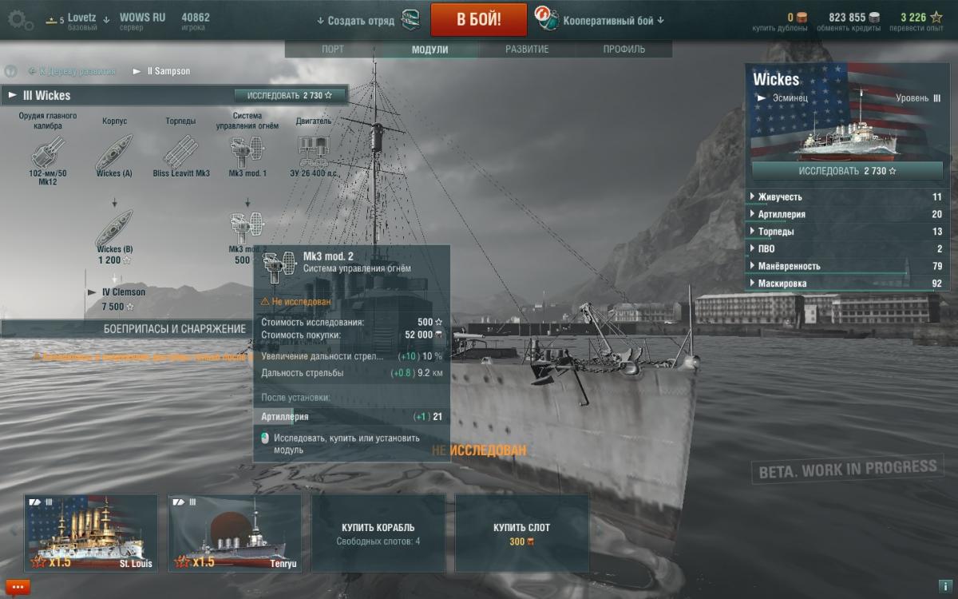The width and height of the screenshot is (958, 599).
Task: Select the ЗУ 26 400 engine module icon
Action: click(x=314, y=151)
